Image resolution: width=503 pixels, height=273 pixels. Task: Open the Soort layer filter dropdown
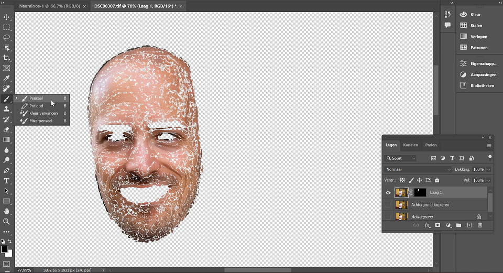[x=401, y=158]
